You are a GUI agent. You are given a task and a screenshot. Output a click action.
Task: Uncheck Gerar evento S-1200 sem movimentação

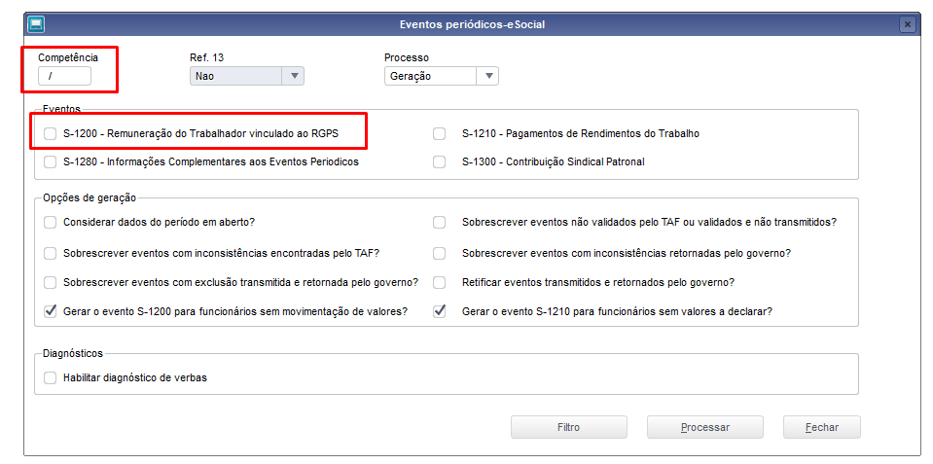pos(50,311)
